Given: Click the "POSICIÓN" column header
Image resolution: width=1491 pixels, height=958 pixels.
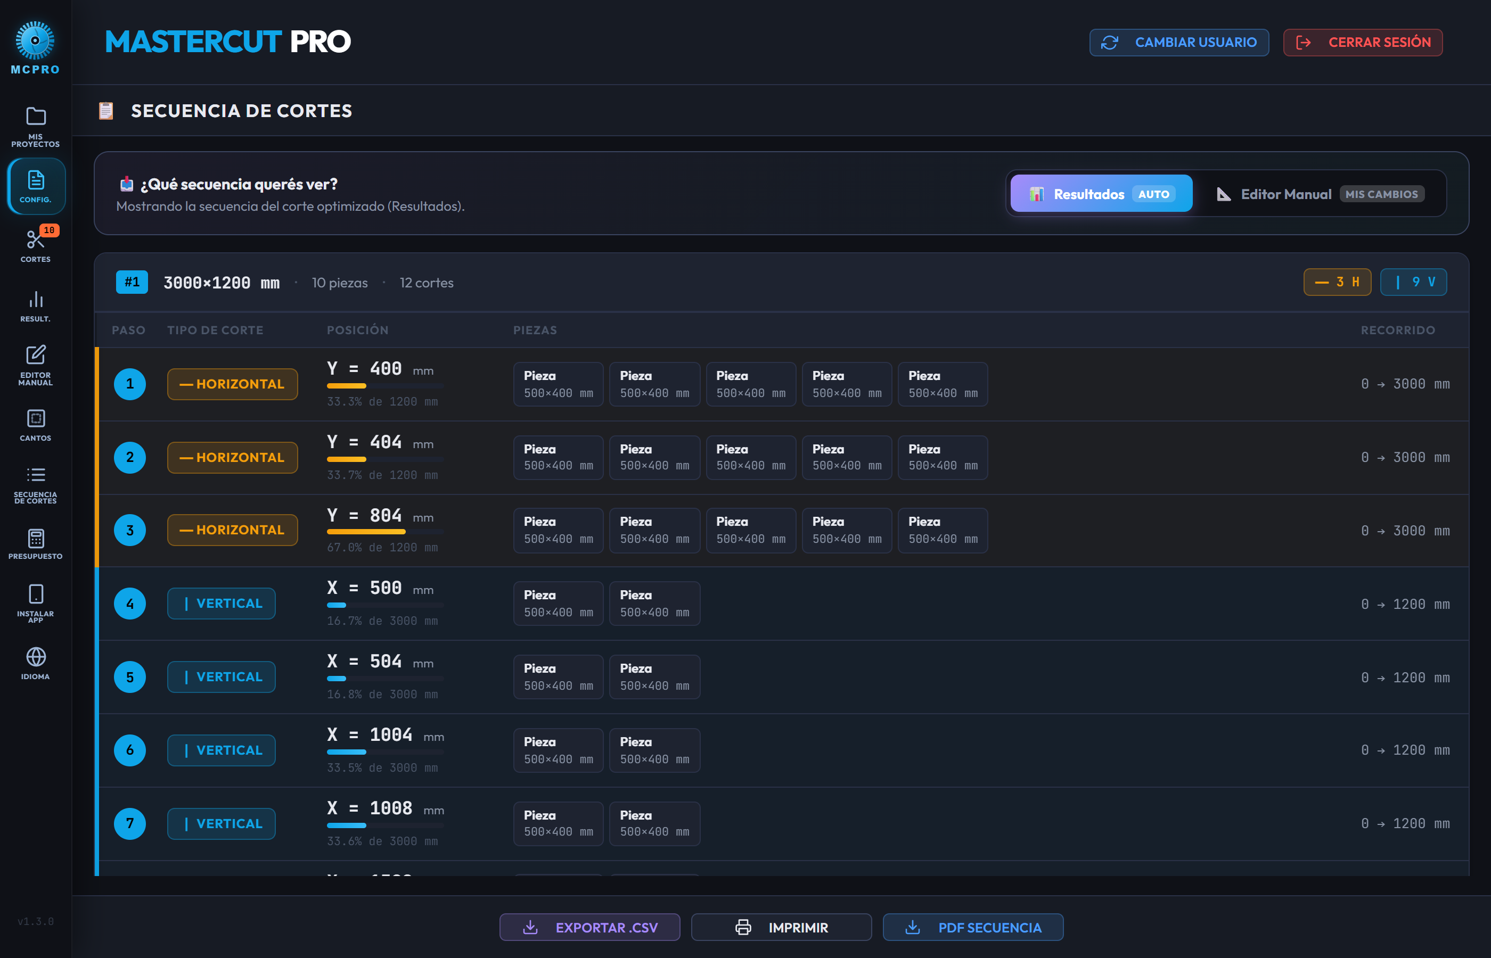Looking at the screenshot, I should point(358,331).
